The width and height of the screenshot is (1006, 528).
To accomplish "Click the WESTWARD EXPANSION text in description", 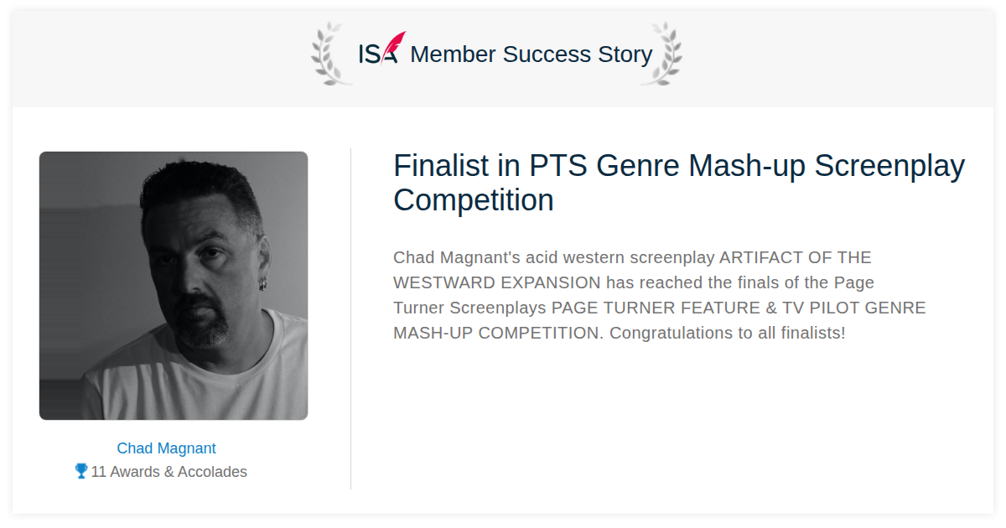I will click(x=497, y=282).
